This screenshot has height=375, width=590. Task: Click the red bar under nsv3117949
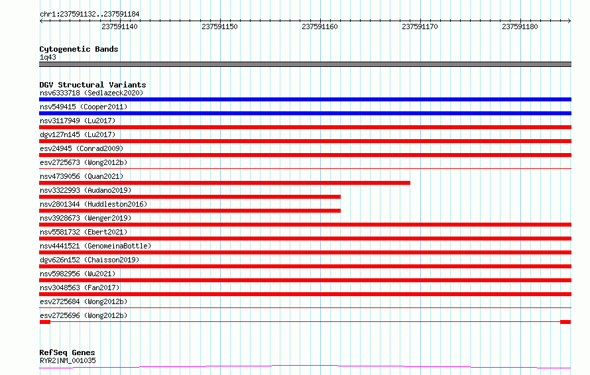[305, 127]
